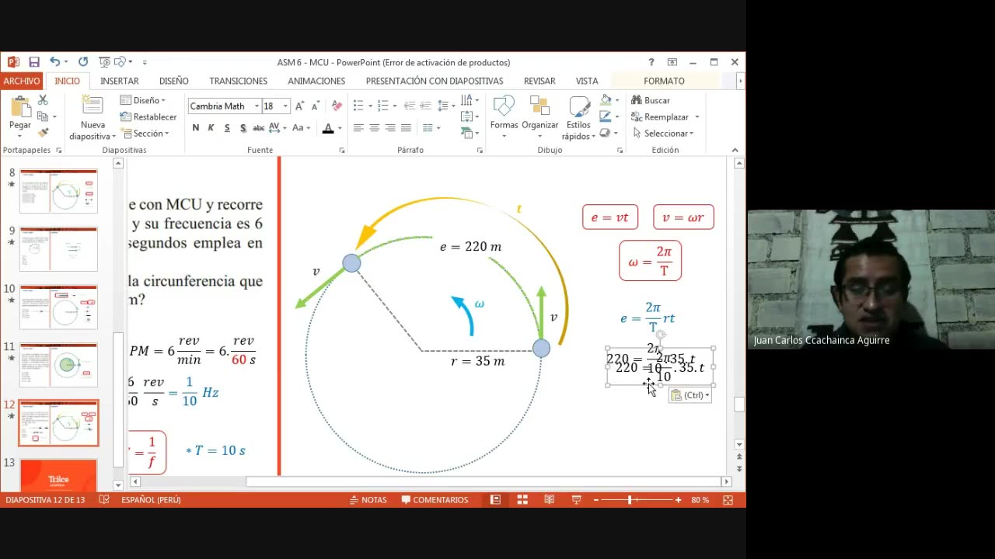
Task: Toggle bold formatting N
Action: tap(195, 128)
